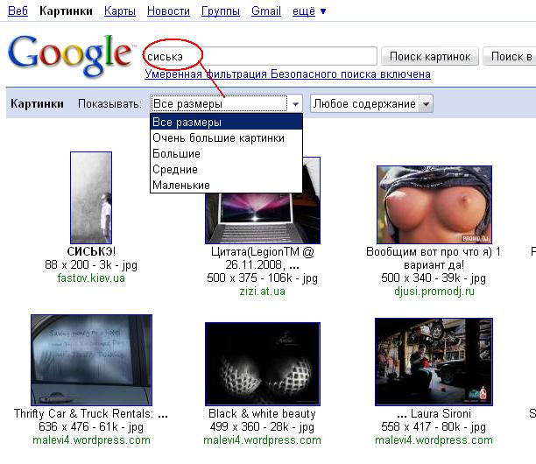Open the Группы link

(221, 11)
